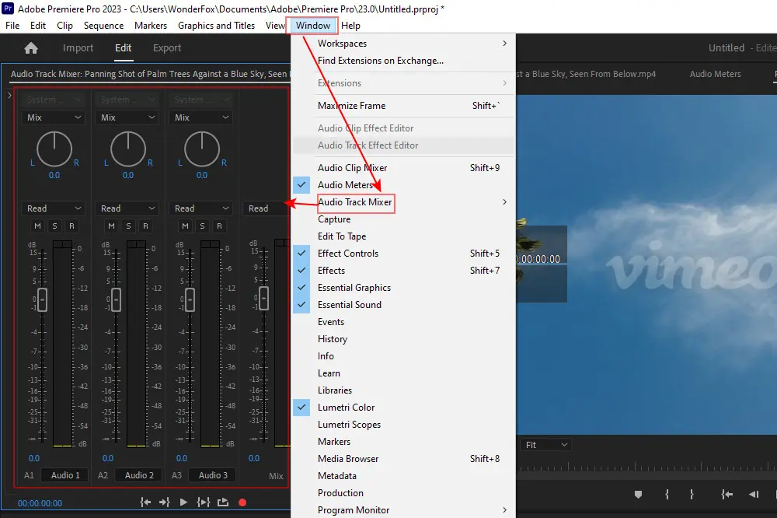
Task: Switch to the Import tab
Action: click(78, 47)
